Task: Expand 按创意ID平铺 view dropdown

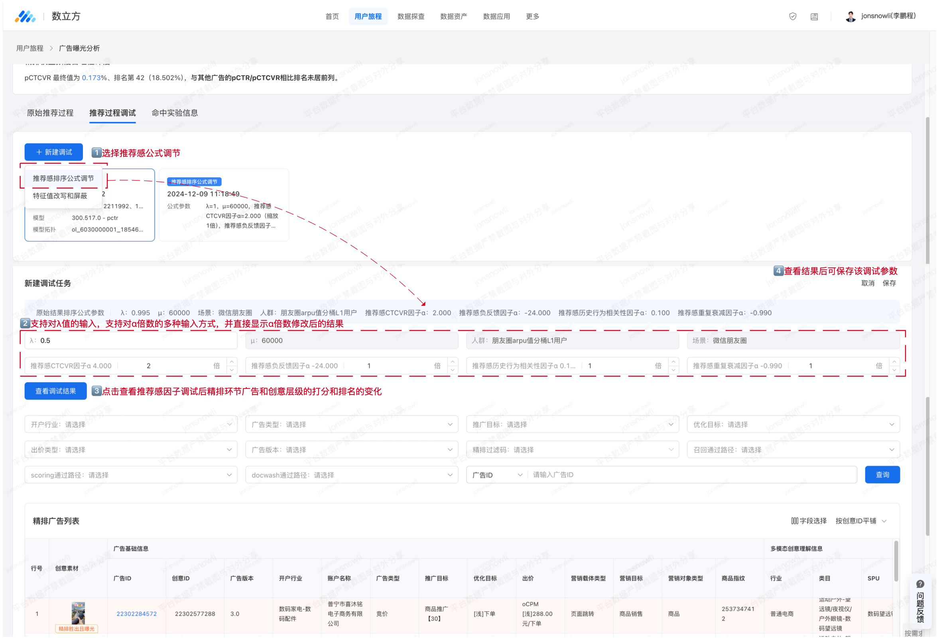Action: [x=861, y=521]
